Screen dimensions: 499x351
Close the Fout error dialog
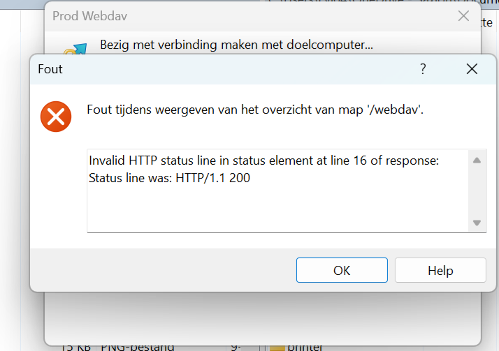click(472, 68)
